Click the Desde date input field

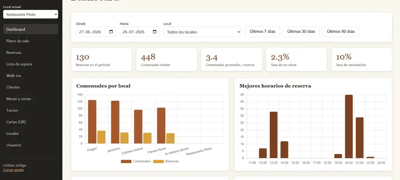(96, 32)
